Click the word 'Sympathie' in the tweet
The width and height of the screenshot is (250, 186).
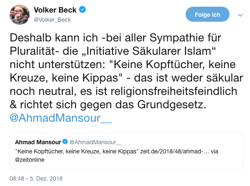coord(177,38)
